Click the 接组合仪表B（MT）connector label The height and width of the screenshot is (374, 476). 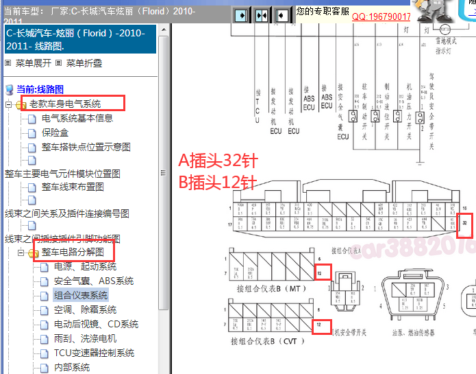tap(271, 288)
